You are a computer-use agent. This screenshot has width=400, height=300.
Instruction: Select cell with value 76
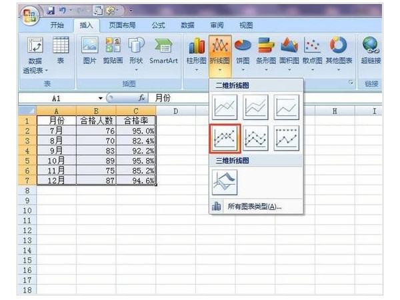pos(96,131)
